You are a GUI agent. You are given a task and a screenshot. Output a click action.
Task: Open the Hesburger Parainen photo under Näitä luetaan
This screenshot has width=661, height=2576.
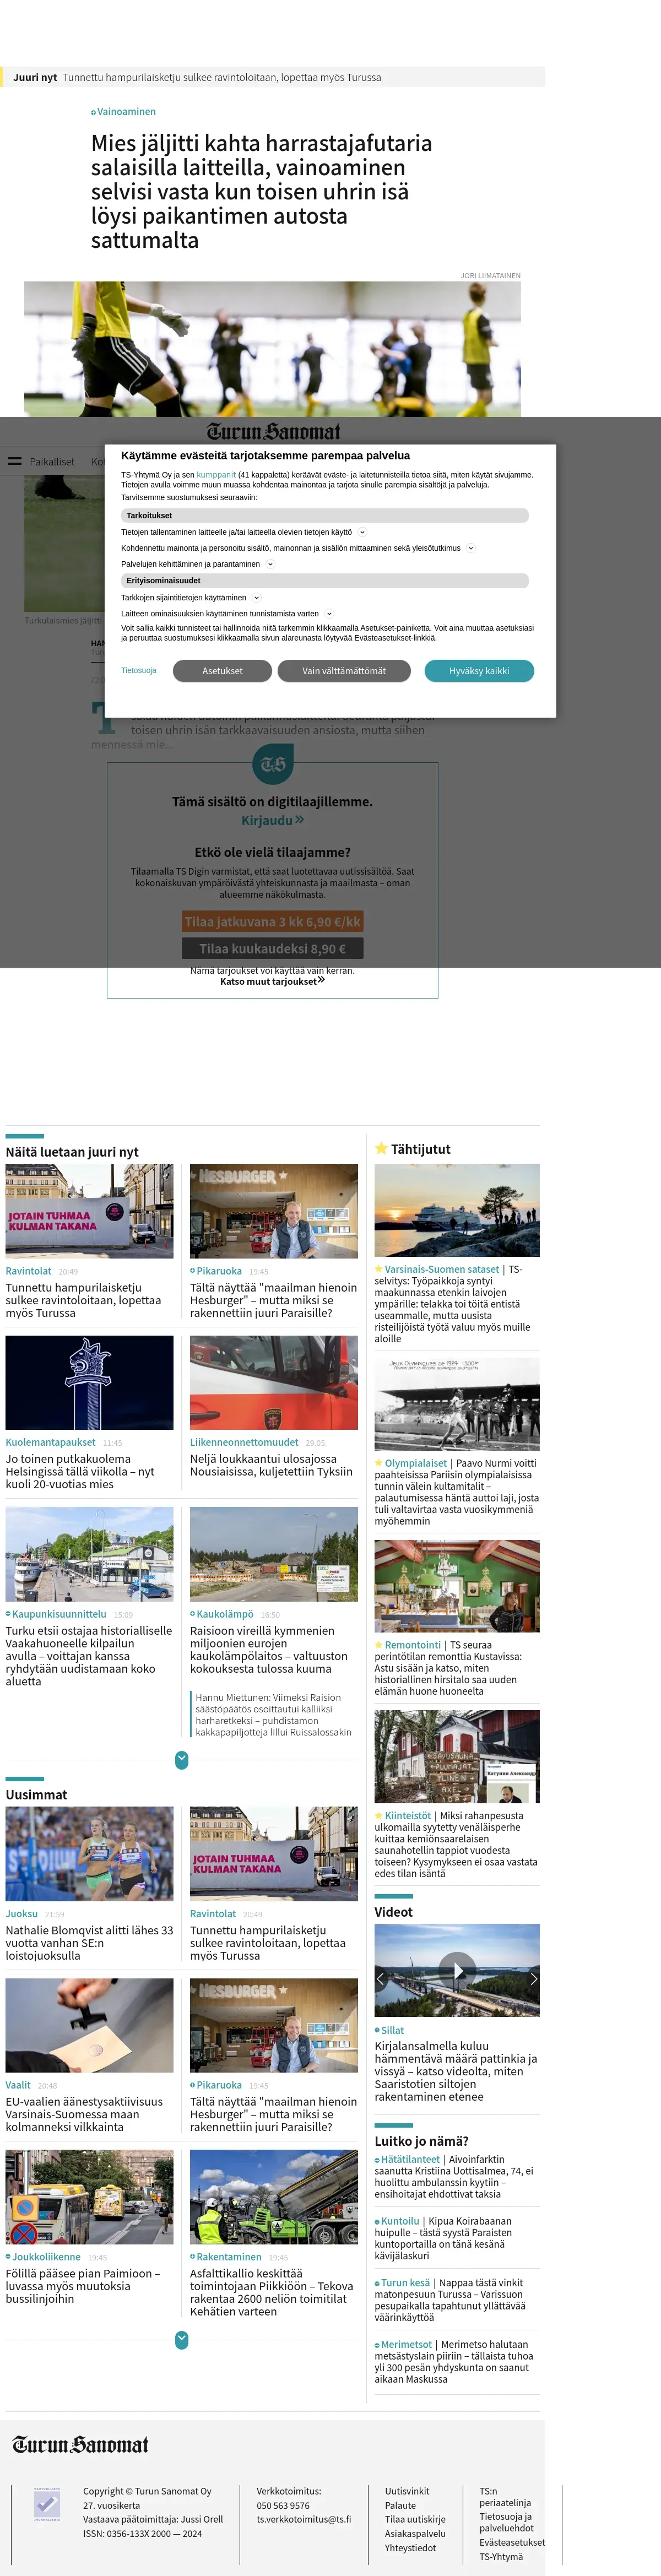point(274,1210)
